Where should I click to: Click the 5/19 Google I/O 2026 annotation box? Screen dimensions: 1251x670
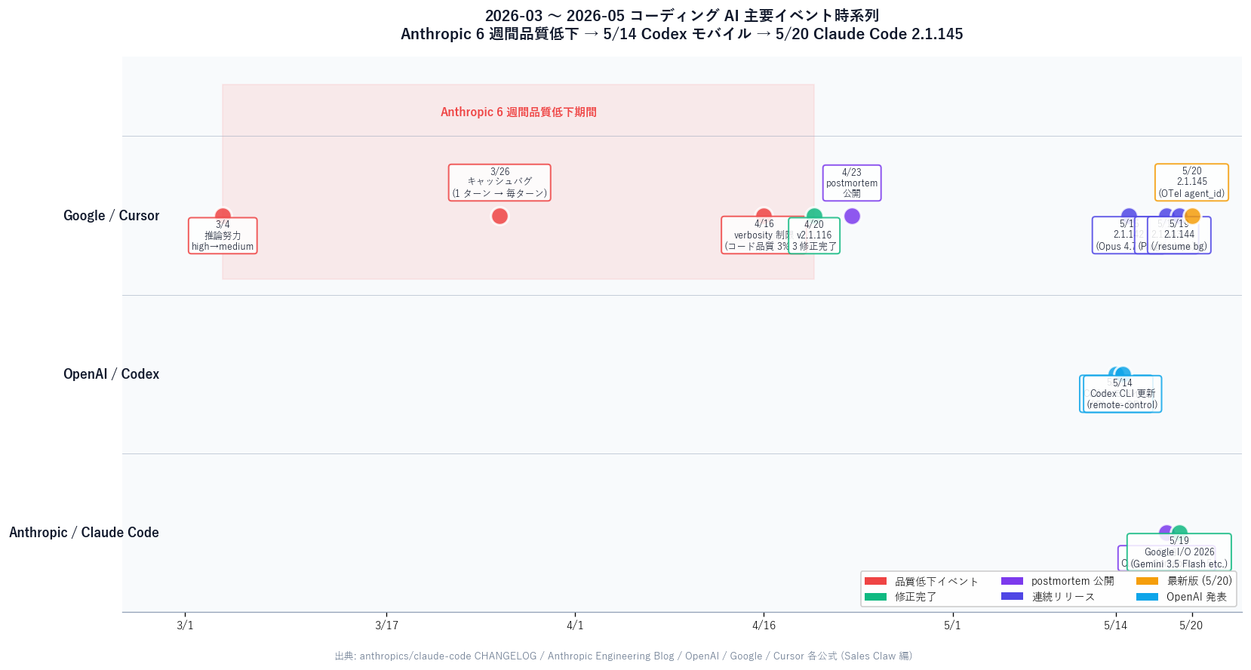[1179, 552]
